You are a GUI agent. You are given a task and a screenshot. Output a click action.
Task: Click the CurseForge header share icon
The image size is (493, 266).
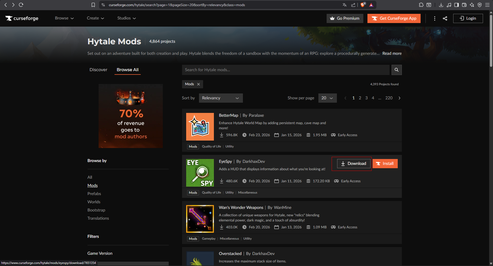[x=445, y=18]
